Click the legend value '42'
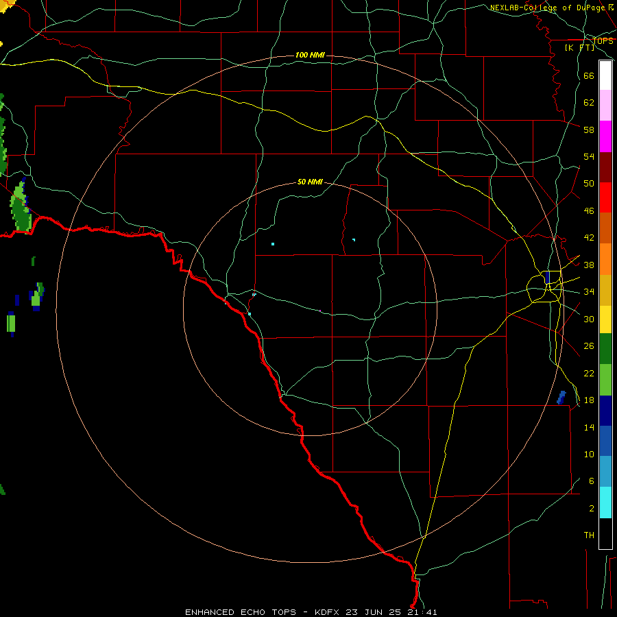The width and height of the screenshot is (617, 617). coord(589,238)
